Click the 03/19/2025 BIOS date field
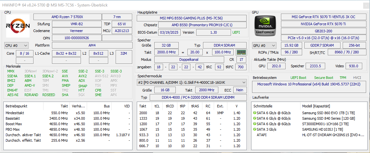370x153 pixels. [x=170, y=32]
